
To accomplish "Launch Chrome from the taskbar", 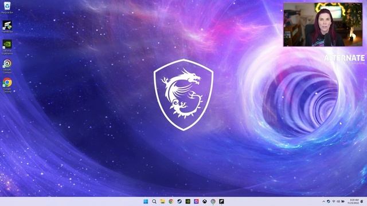I will coord(171,201).
